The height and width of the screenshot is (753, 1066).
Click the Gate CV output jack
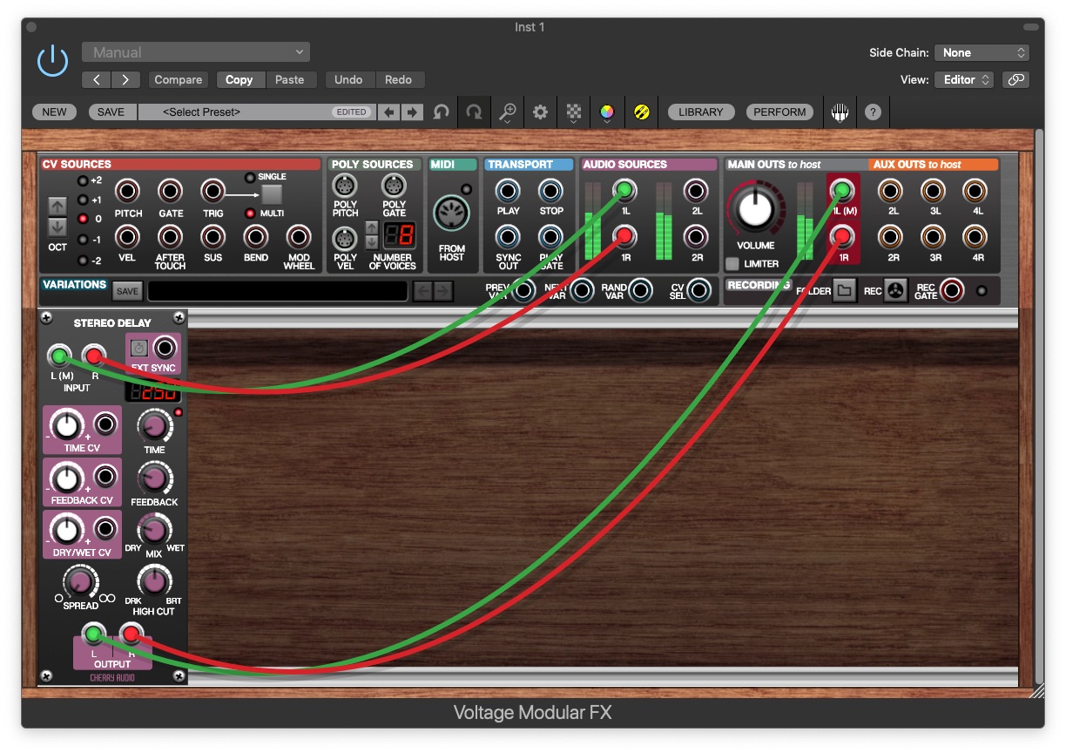171,191
